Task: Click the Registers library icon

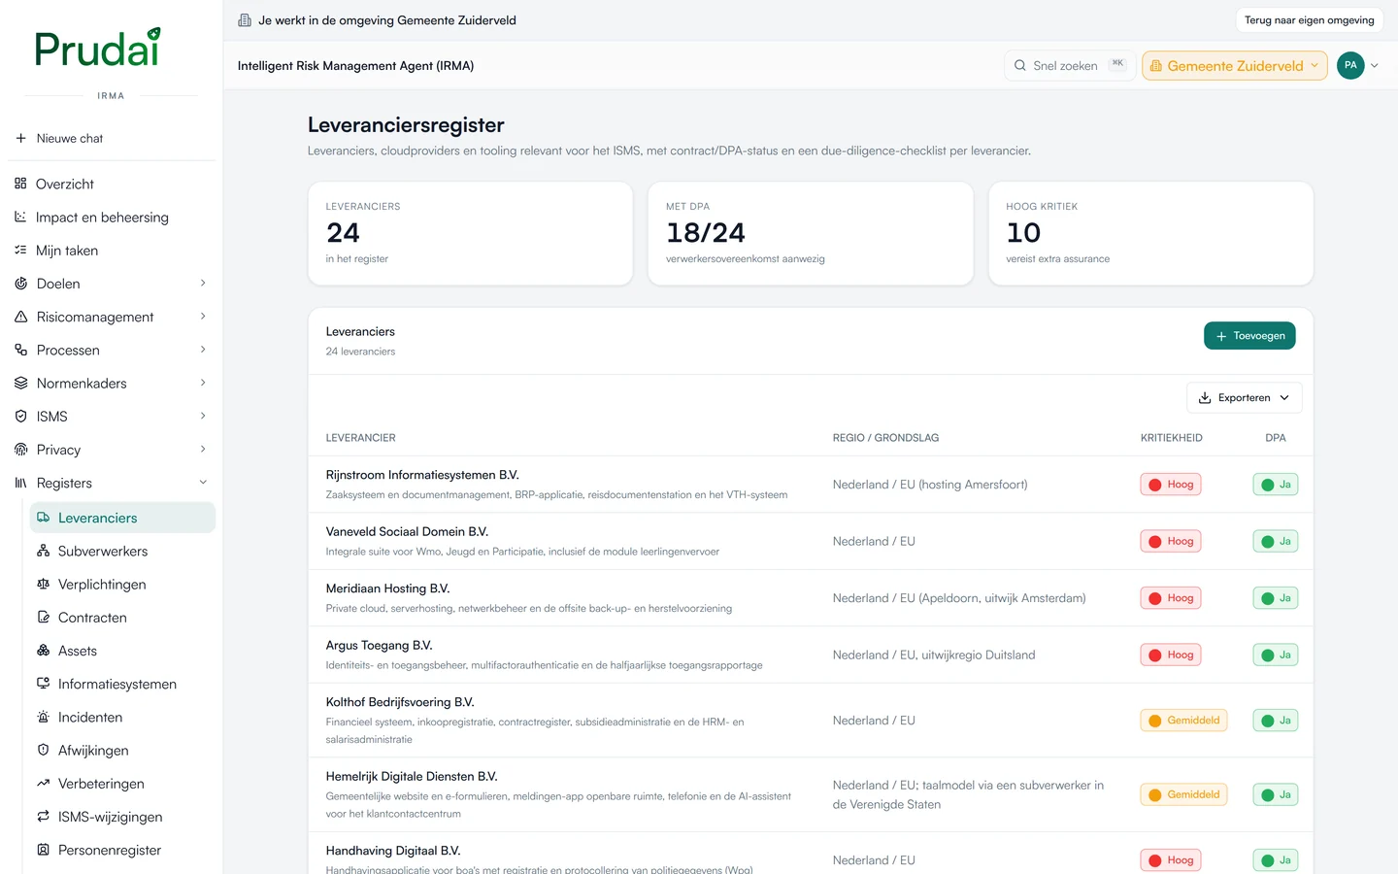Action: coord(20,483)
